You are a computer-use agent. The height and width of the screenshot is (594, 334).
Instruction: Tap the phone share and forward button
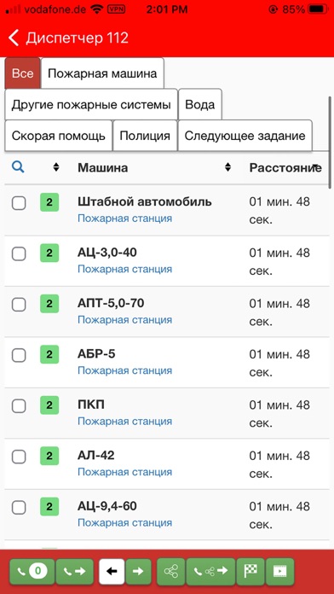pyautogui.click(x=211, y=571)
